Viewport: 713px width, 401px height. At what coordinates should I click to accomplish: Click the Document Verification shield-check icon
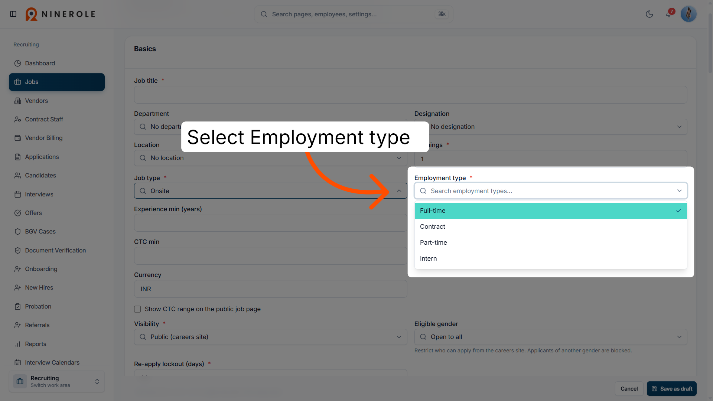(17, 250)
